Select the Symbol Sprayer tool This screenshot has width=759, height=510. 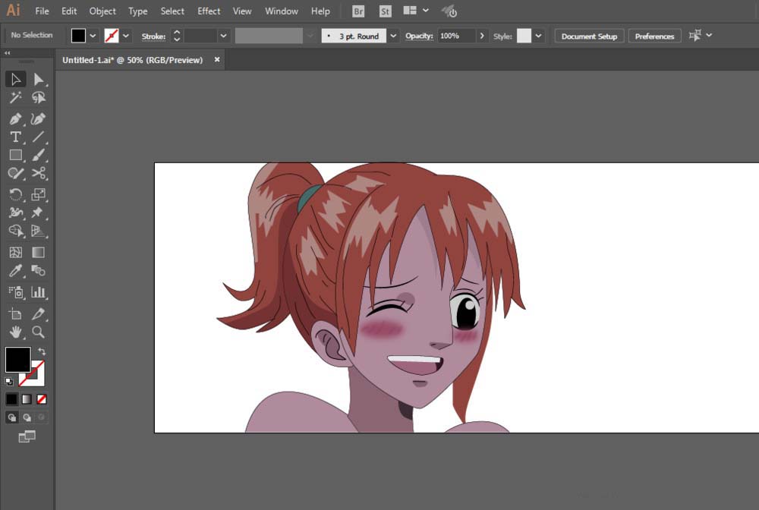click(15, 291)
